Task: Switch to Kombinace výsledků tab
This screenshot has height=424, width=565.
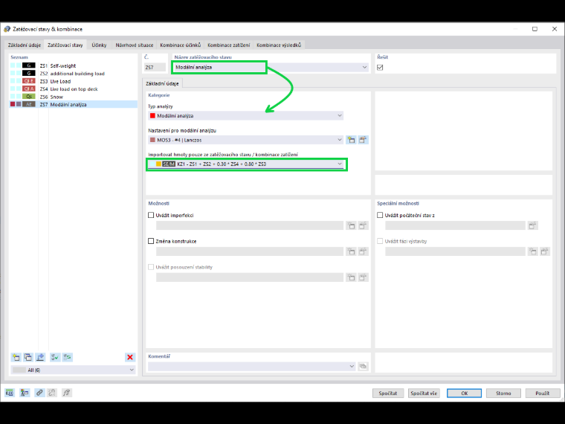Action: click(x=279, y=45)
